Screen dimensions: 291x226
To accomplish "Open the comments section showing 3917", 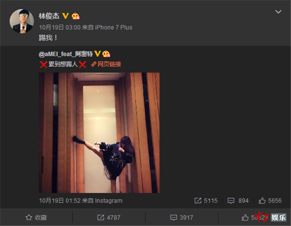I will [182, 218].
